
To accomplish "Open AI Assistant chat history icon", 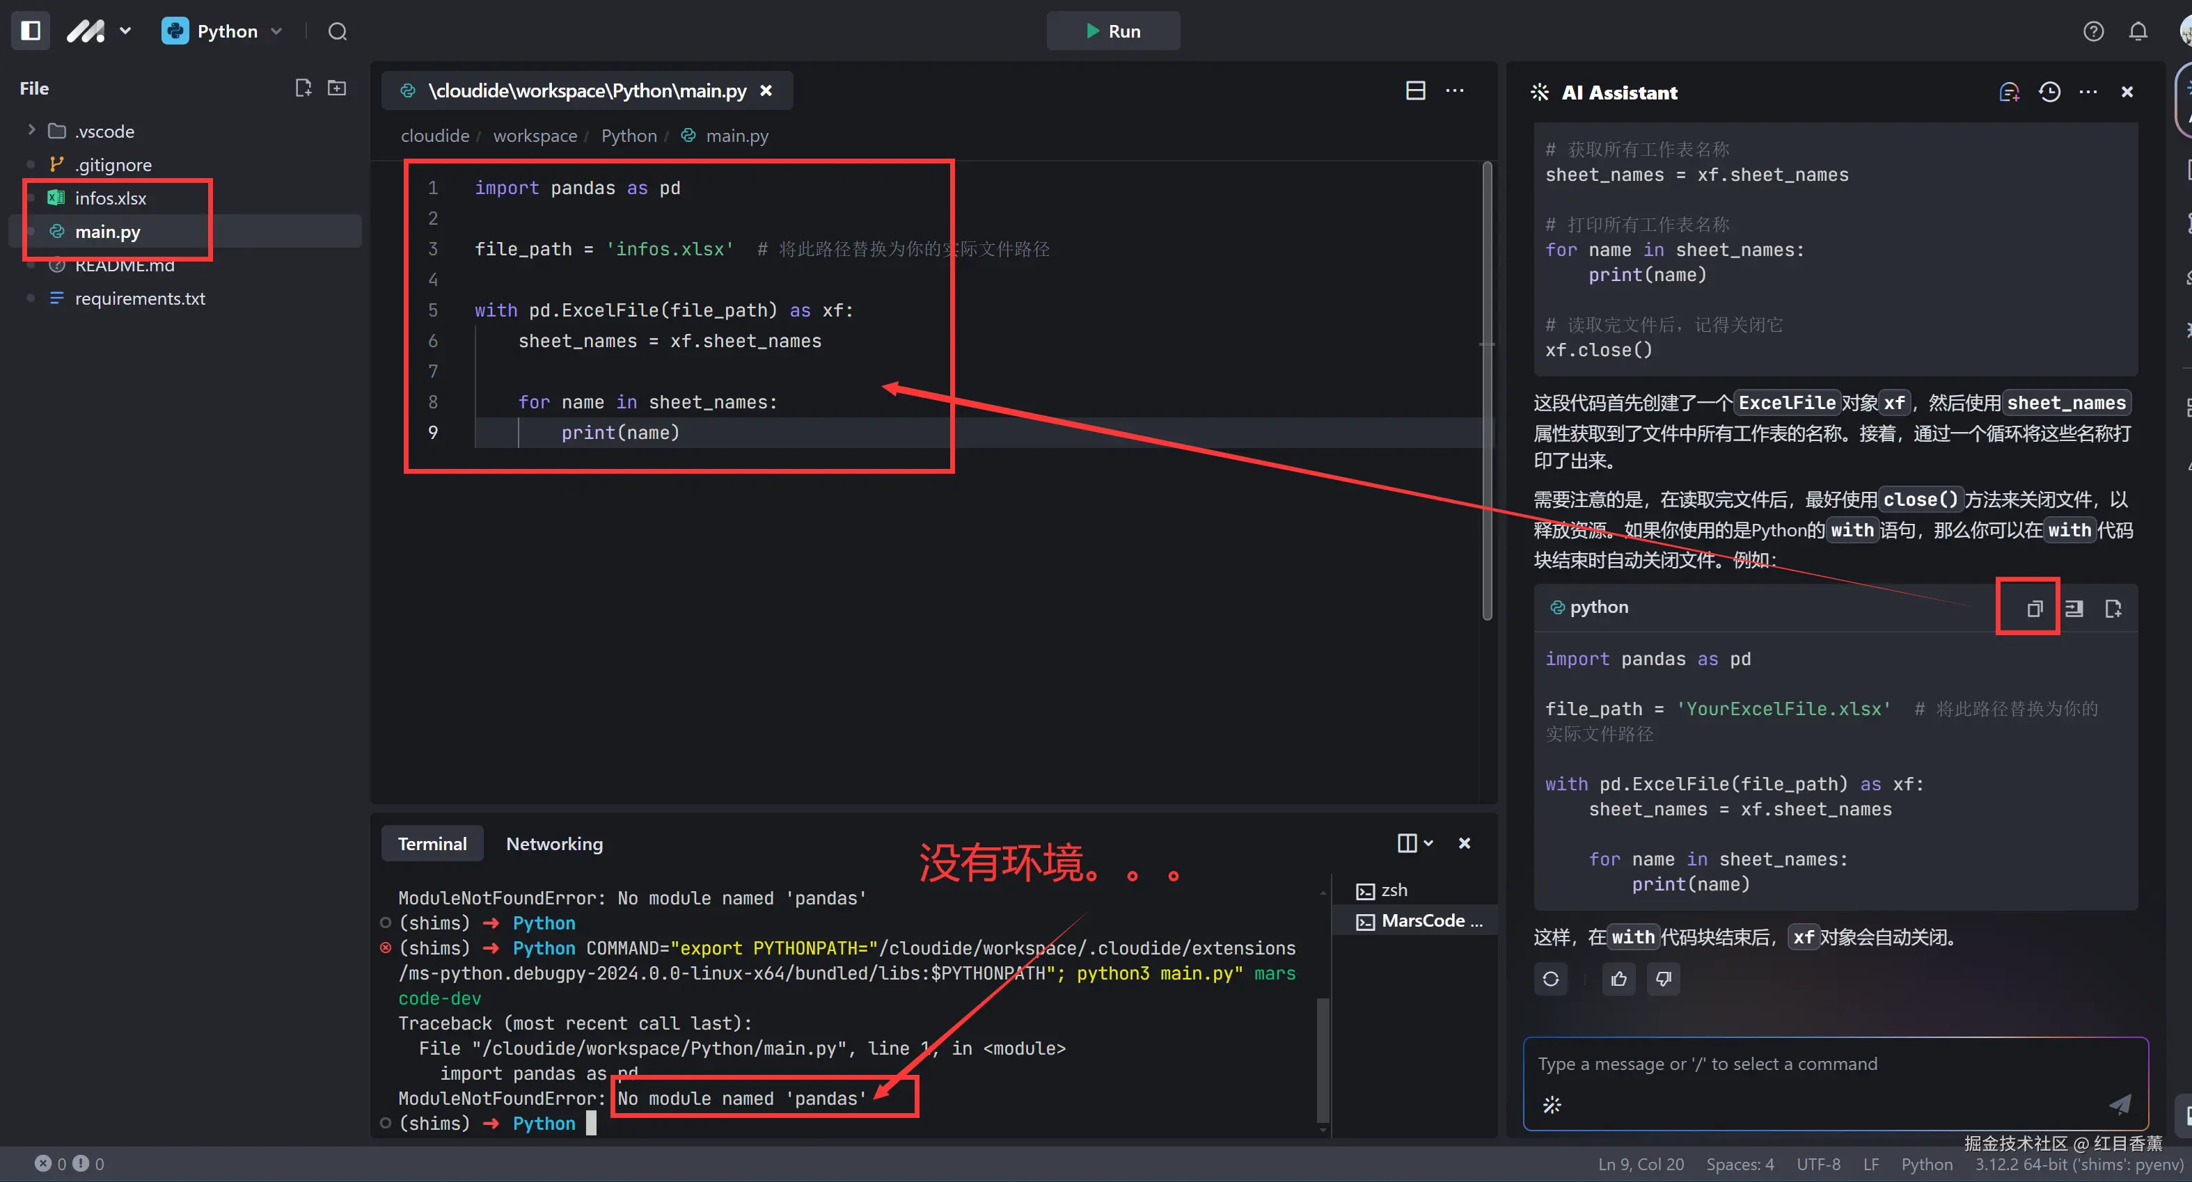I will click(2049, 92).
